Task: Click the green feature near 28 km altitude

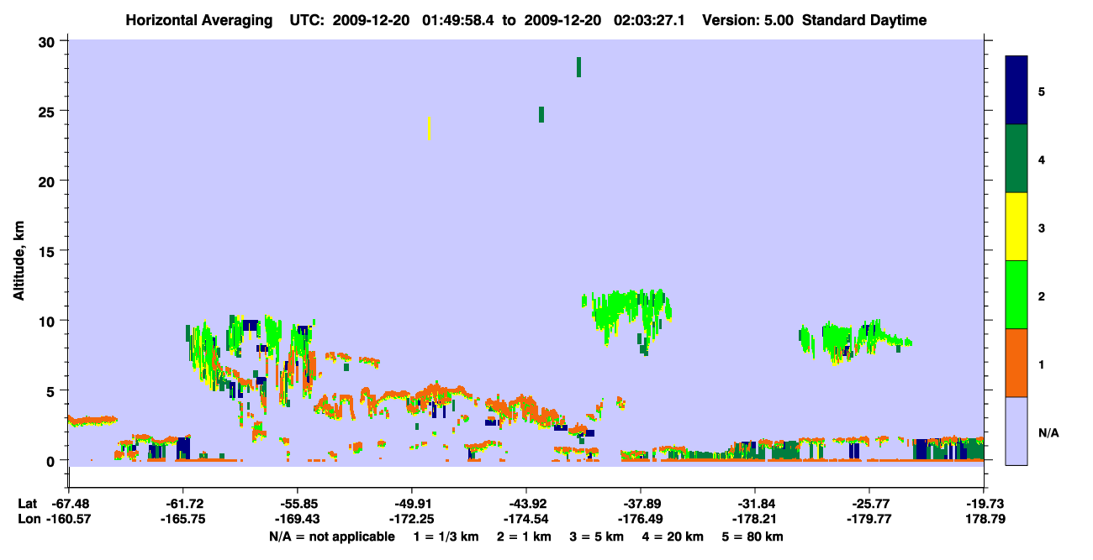Action: 578,67
